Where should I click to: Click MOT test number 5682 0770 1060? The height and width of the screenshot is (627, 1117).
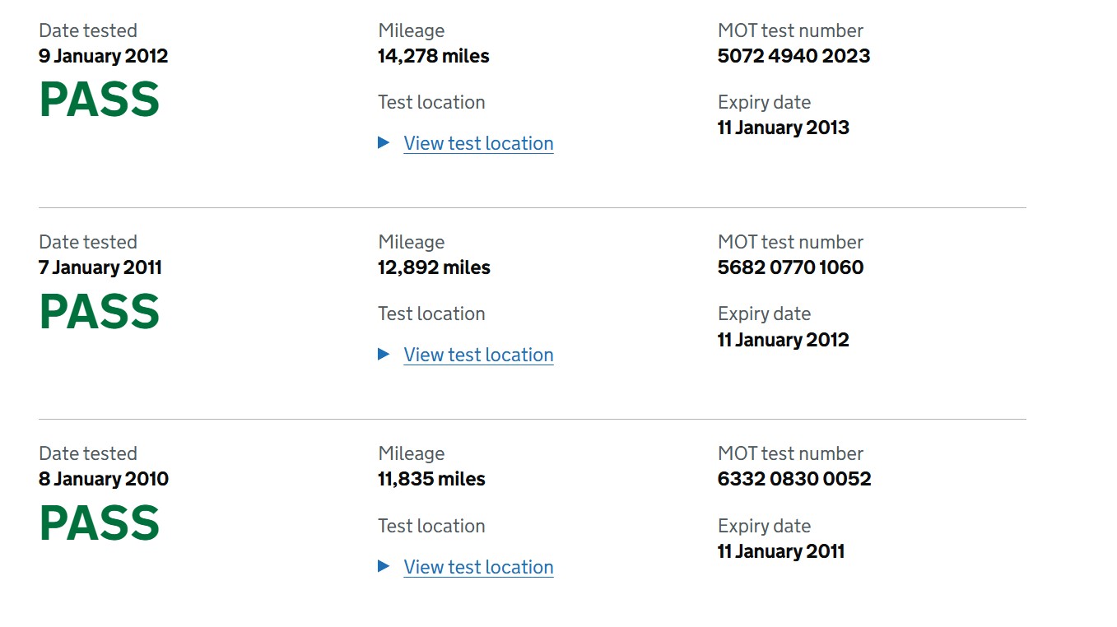click(x=790, y=267)
